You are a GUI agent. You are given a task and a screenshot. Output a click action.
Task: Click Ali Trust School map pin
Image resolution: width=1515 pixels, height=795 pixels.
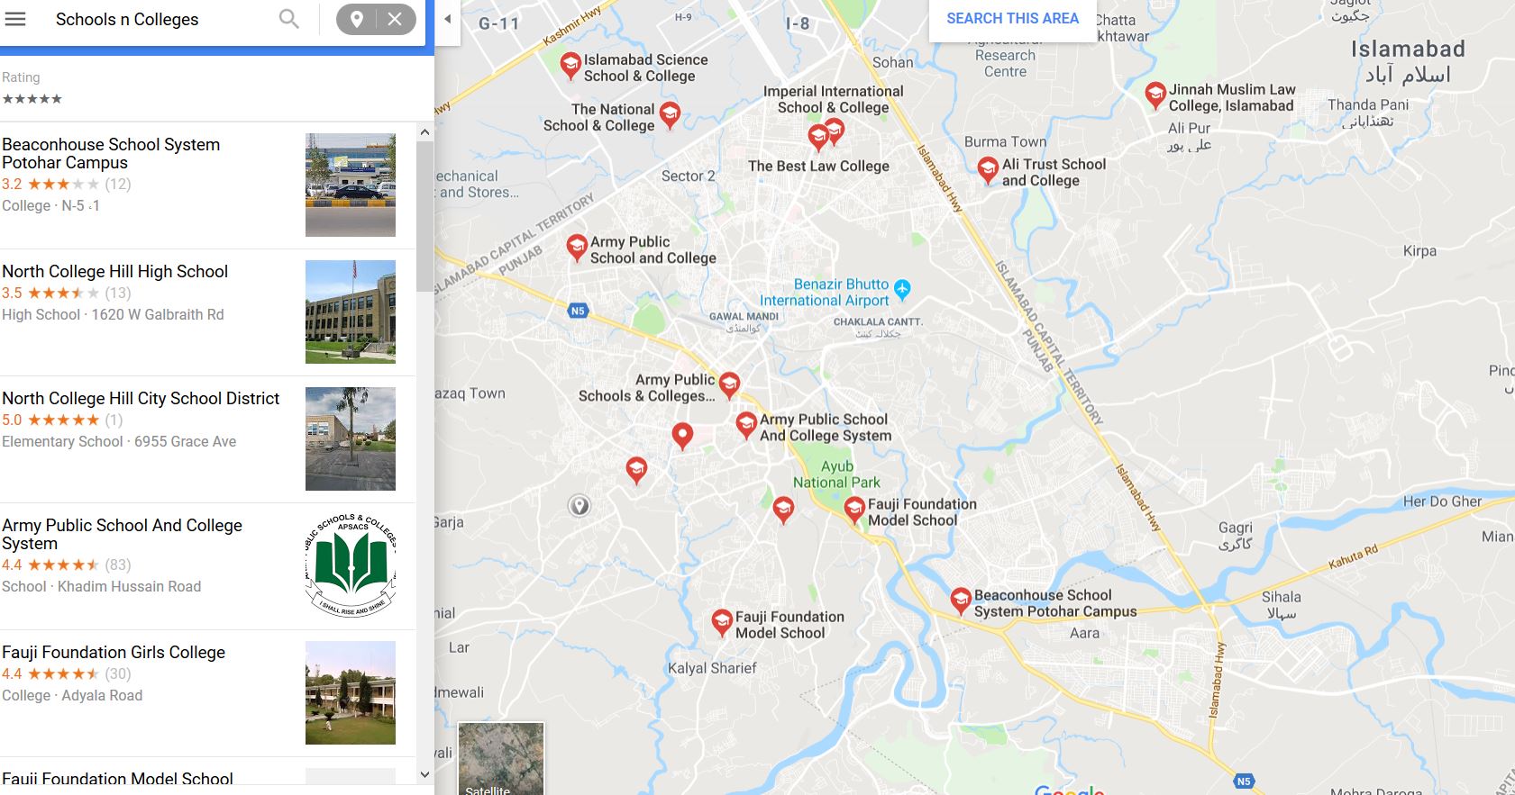[988, 168]
